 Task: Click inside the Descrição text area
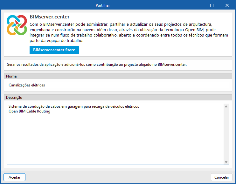pos(115,134)
